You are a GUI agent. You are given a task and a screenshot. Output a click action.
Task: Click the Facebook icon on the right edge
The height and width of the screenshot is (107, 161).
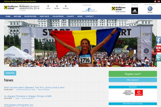pyautogui.click(x=158, y=41)
